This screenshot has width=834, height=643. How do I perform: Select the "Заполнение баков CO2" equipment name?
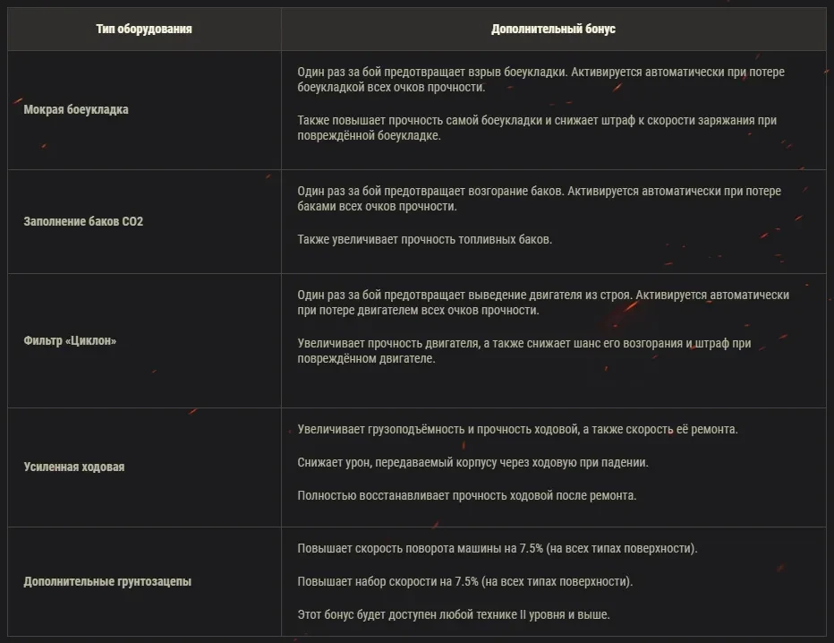[83, 220]
